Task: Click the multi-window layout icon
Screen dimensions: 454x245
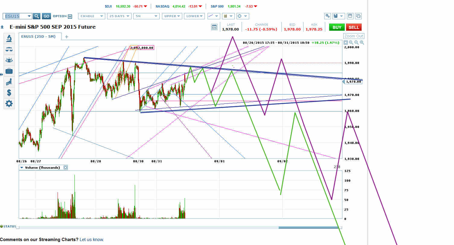Action: (x=358, y=16)
